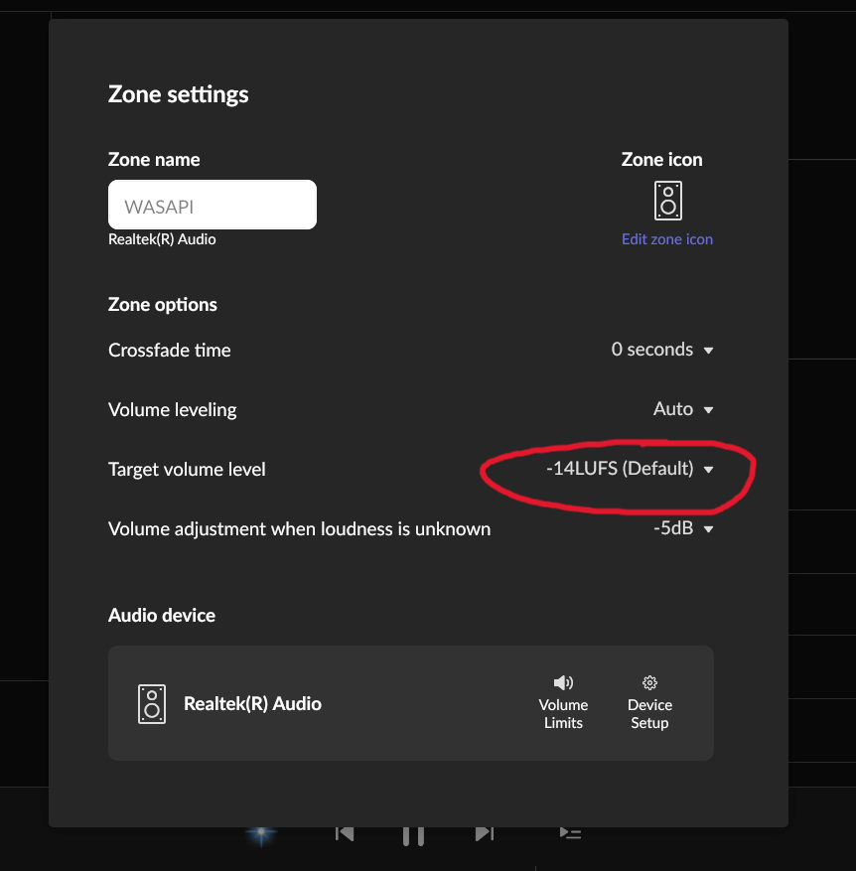Expand the Volume leveling Auto dropdown

click(x=683, y=409)
